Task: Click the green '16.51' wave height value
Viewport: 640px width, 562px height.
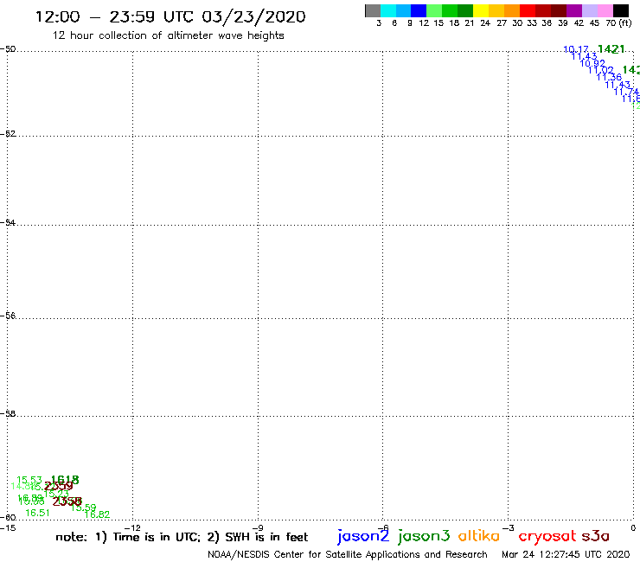Action: point(37,513)
